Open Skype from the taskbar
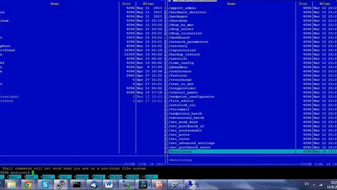Screen dimensions: 337x190 45,185
